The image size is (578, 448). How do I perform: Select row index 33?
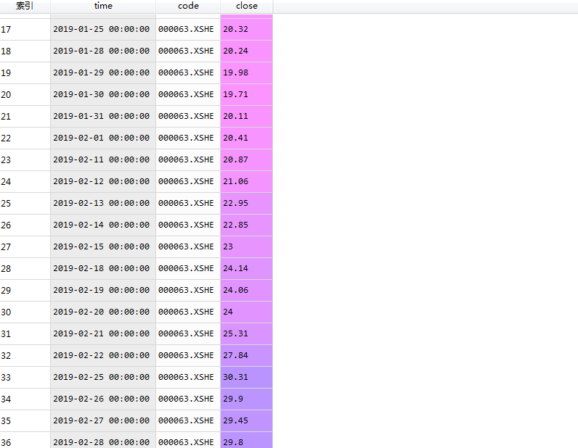pos(25,377)
